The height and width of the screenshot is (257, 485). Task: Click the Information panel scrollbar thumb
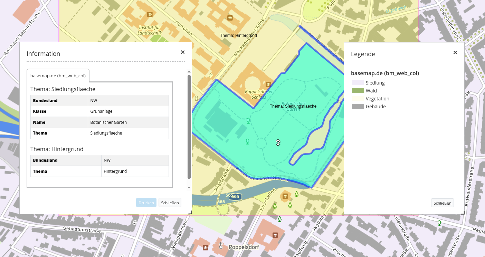click(189, 127)
